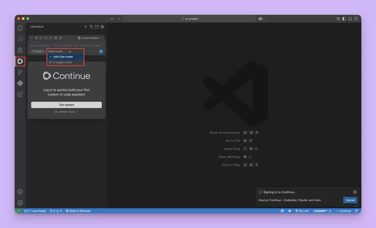The image size is (376, 228).
Task: Collapse the Continue toolbar with back chevron
Action: tap(32, 38)
